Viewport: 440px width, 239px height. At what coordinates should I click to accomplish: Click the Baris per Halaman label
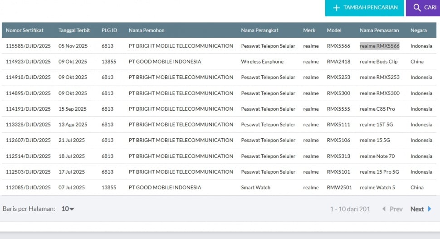29,209
